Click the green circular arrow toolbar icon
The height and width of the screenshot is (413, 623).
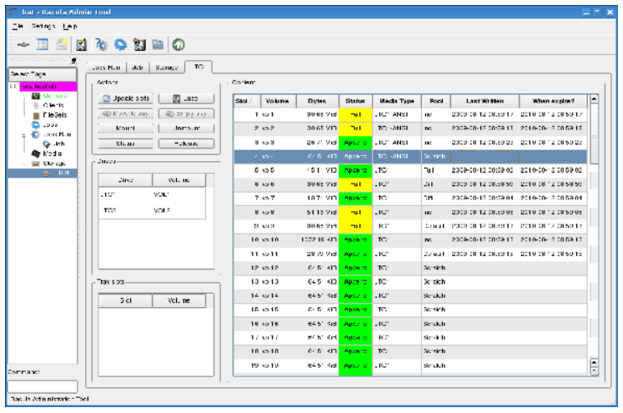coord(178,44)
